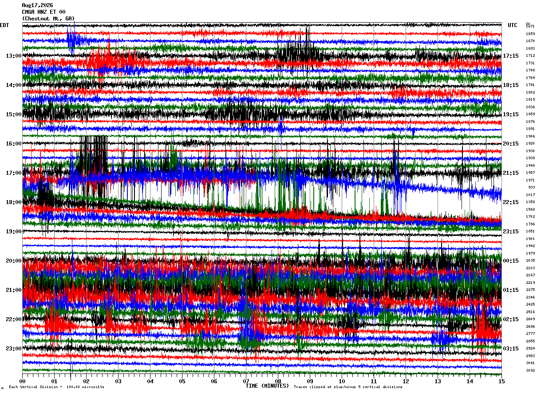Image resolution: width=537 pixels, height=393 pixels.
Task: Click the '23:00' EDT time label
Action: (x=14, y=348)
